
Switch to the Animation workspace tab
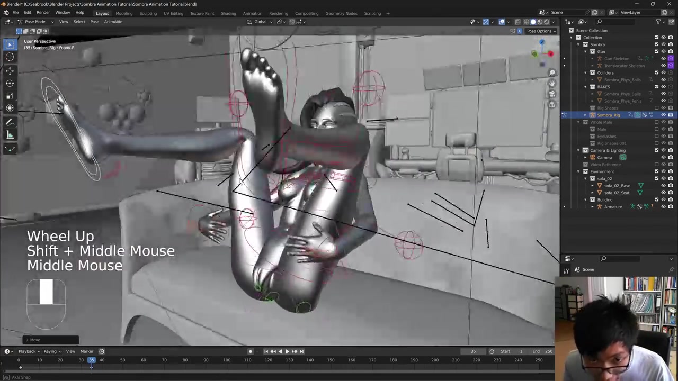(252, 13)
